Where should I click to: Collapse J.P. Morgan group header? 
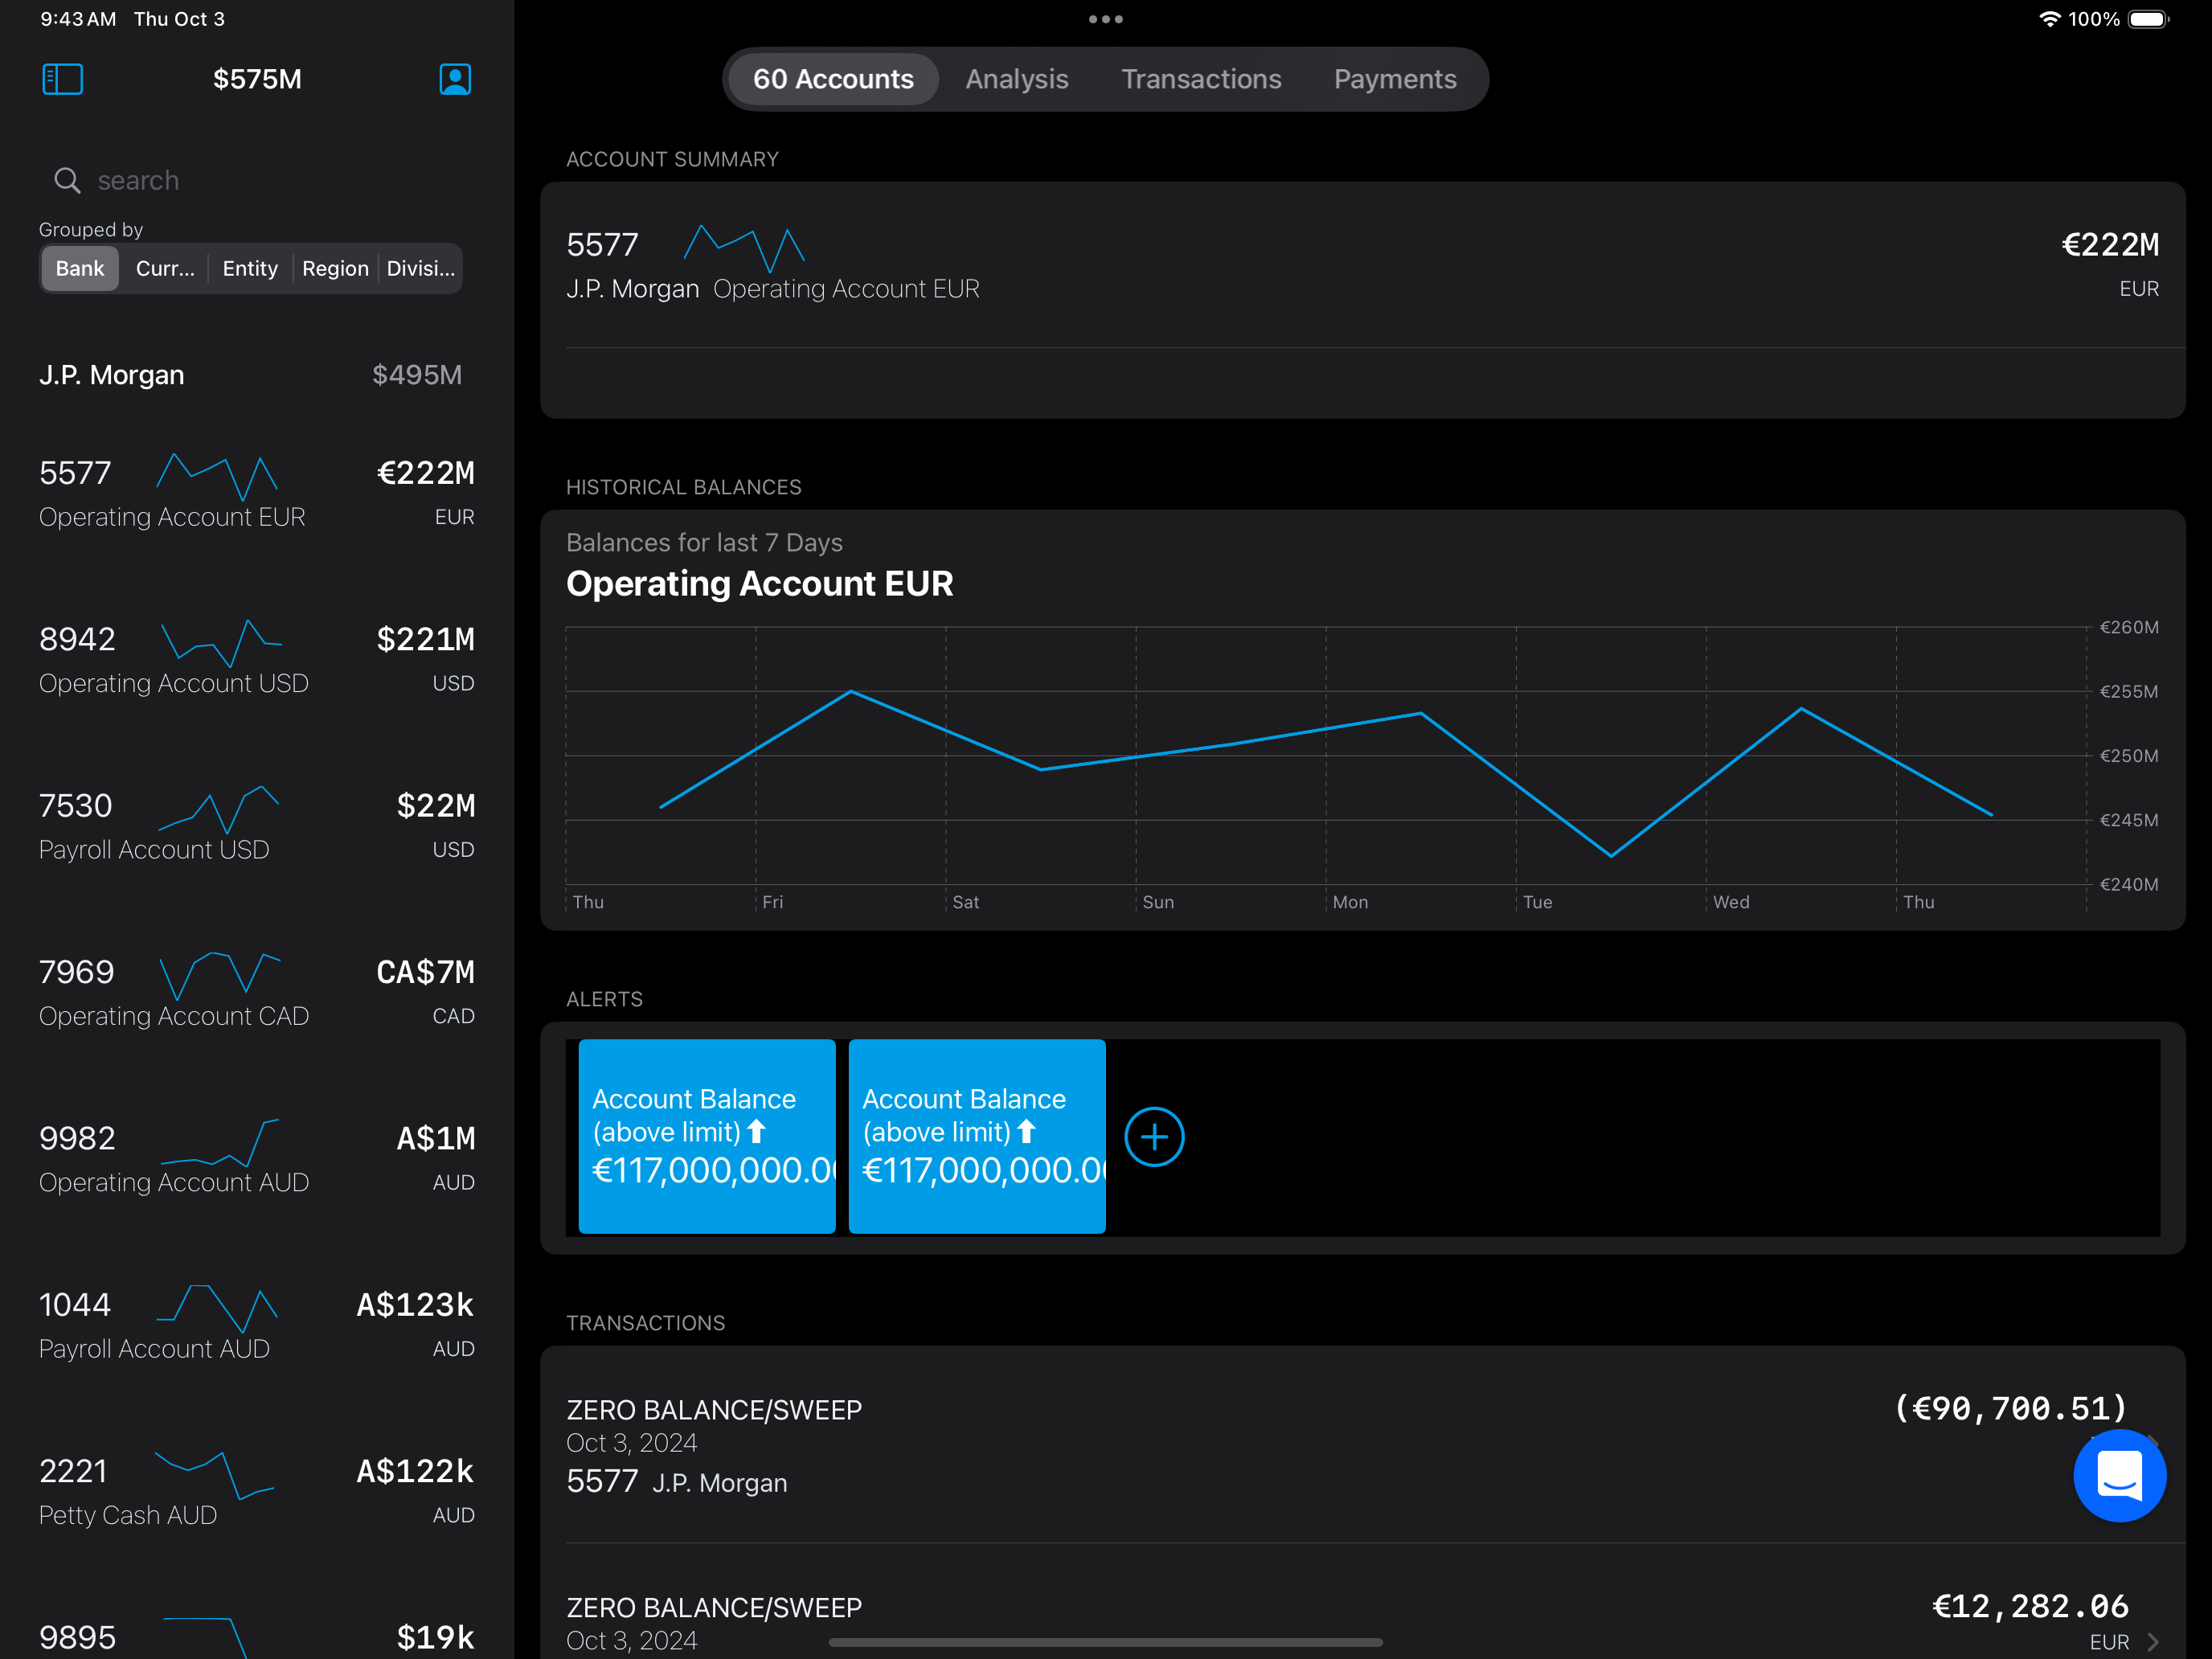pos(250,375)
